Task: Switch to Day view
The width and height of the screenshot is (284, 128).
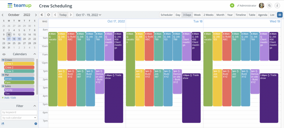Action: point(178,15)
